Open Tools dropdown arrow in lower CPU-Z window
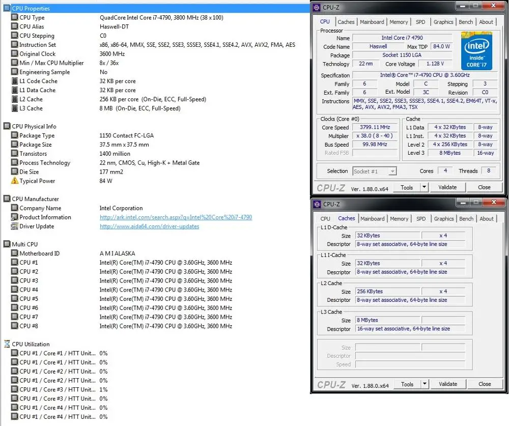The image size is (509, 426). [x=425, y=384]
